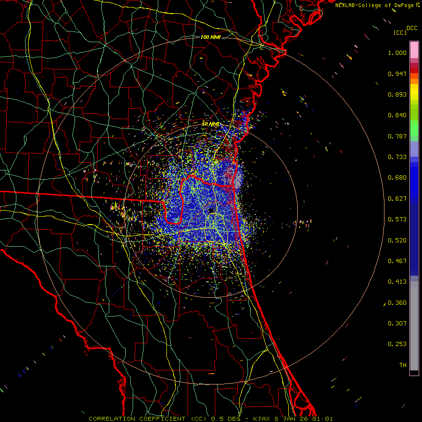Click the gray lower segment of color bar
Viewport: 422px width, 422px height.
[x=414, y=326]
